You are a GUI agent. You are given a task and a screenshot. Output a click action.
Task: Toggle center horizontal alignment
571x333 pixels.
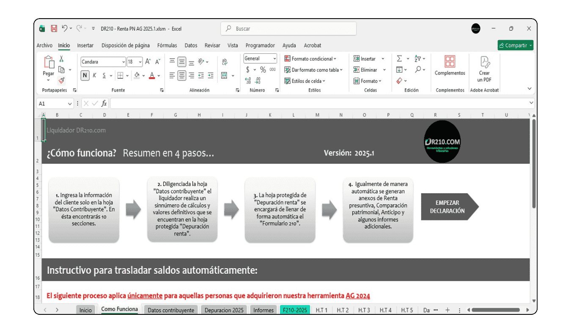182,75
